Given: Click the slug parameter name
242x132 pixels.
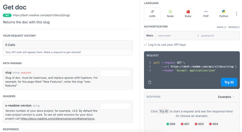Looking at the screenshot, I should [x=8, y=73].
